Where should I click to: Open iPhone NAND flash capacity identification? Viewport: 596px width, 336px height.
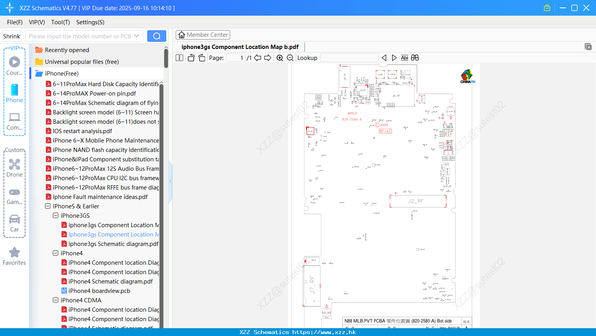click(x=106, y=150)
